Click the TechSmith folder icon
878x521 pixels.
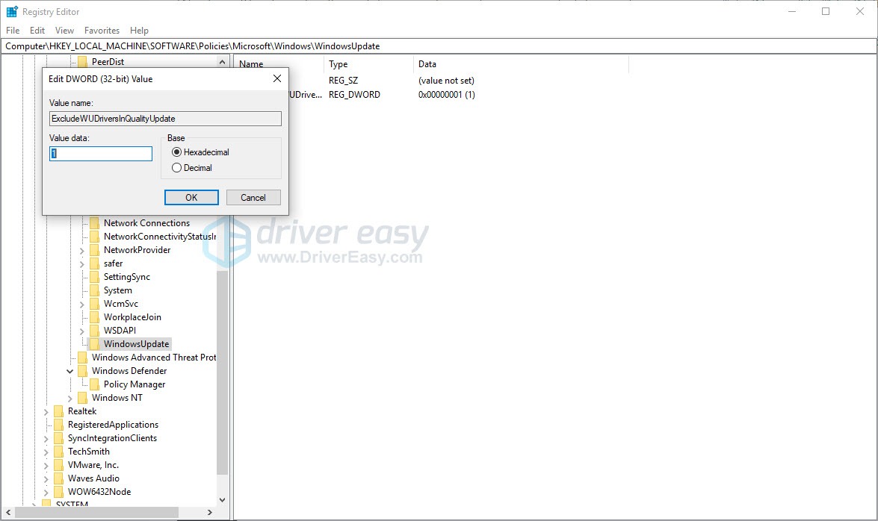60,451
